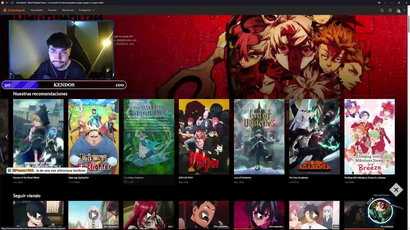Open the Dealing with Mikadono Sisters poster

[x=370, y=137]
